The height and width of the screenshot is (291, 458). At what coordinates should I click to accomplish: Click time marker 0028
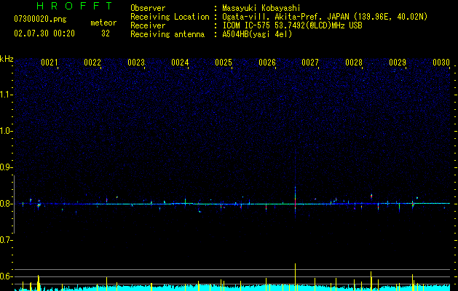(x=354, y=63)
